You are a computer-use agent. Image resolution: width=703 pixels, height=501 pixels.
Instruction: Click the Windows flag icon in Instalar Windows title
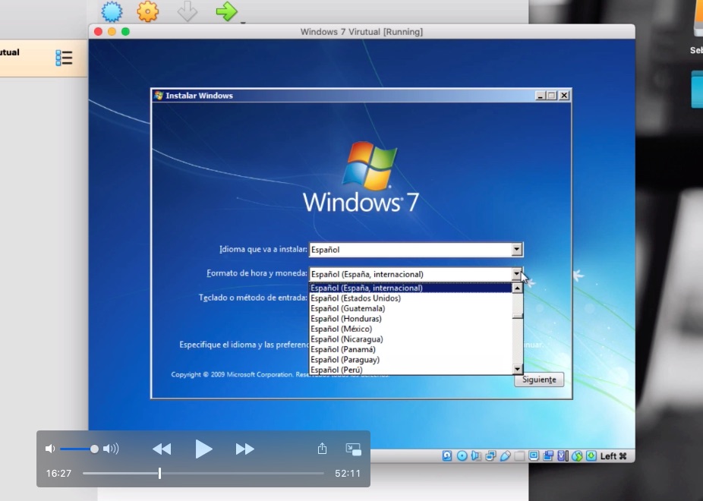(158, 95)
